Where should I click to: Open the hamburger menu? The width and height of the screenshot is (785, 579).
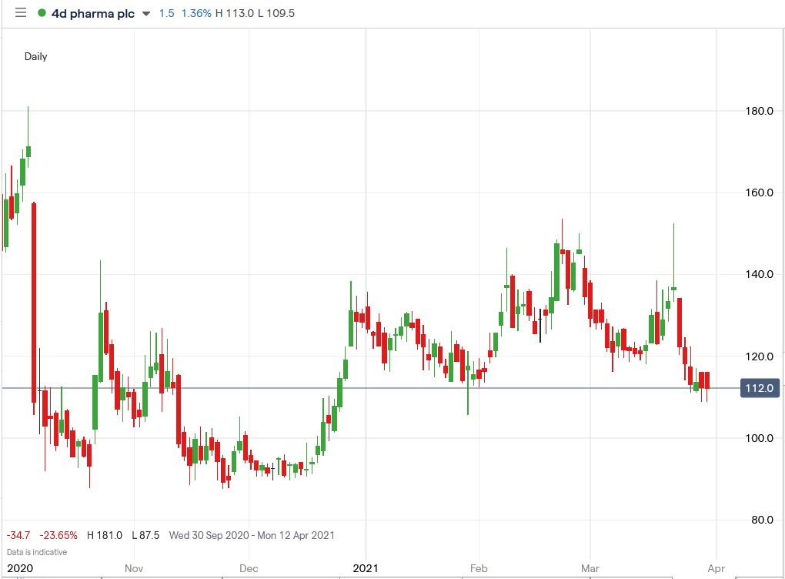coord(20,12)
